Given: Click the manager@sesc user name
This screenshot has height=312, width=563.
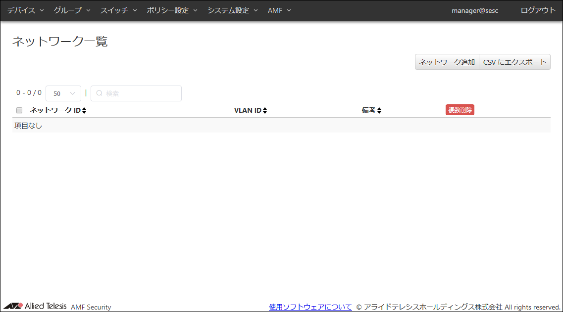Looking at the screenshot, I should point(474,10).
